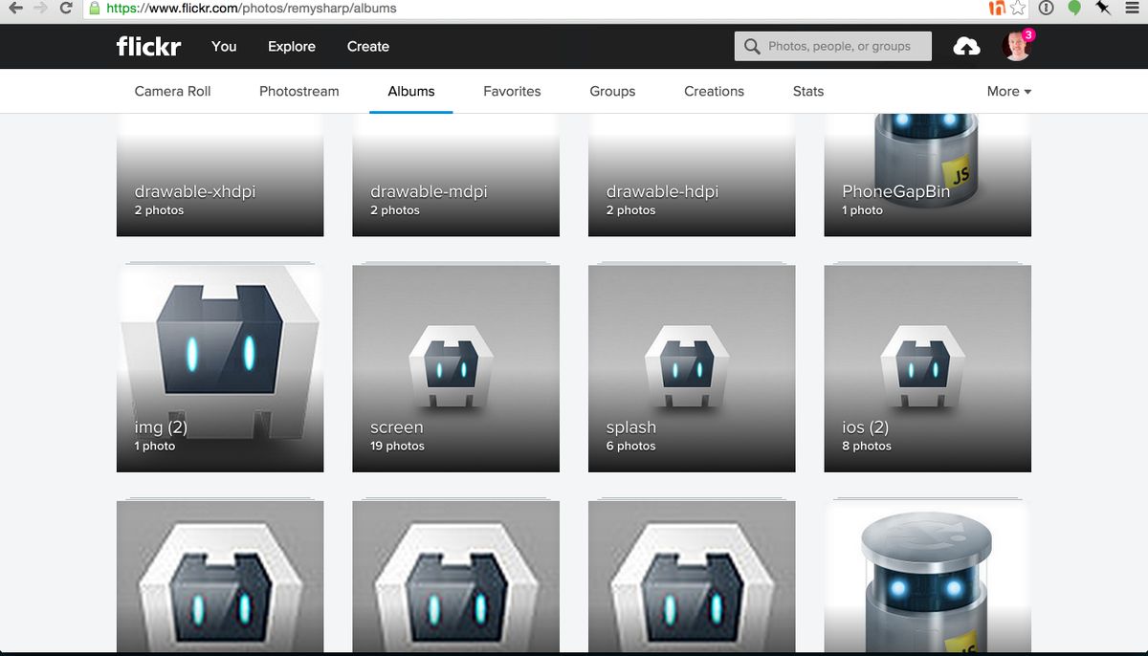
Task: Click the circled info extension icon
Action: pos(1047,8)
